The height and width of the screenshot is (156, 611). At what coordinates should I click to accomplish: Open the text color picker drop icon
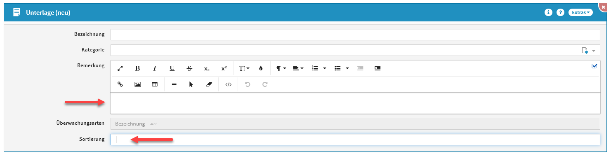click(x=261, y=68)
